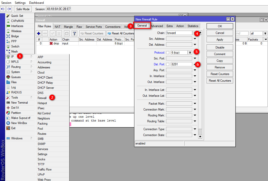This screenshot has width=268, height=181.
Task: Click the filter funnel icon in Firewall toolbar
Action: pyautogui.click(x=74, y=33)
